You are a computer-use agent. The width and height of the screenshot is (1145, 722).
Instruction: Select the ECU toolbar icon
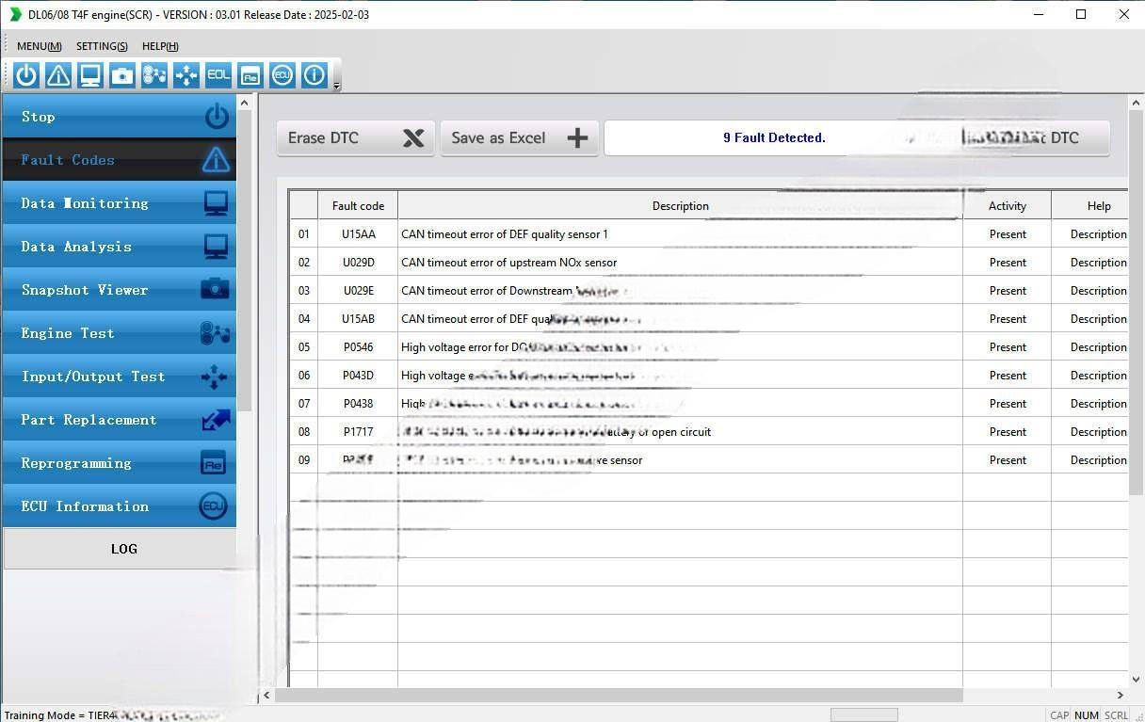tap(282, 75)
